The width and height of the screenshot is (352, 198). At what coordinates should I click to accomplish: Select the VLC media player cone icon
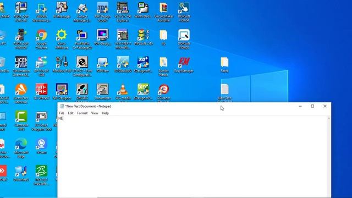[x=123, y=92]
